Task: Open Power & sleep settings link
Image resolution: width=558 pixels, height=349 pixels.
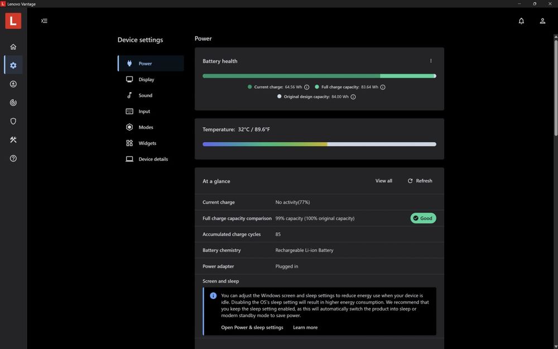Action: pyautogui.click(x=252, y=327)
